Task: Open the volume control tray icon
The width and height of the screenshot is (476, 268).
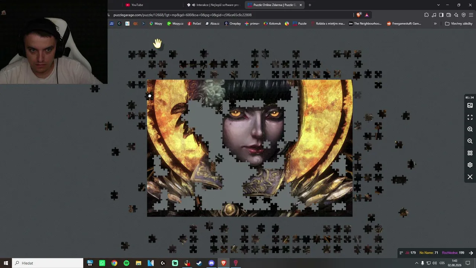Action: tap(434, 263)
